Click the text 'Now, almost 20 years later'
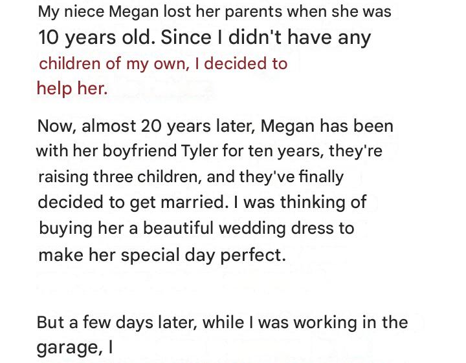The width and height of the screenshot is (466, 363). pyautogui.click(x=146, y=126)
